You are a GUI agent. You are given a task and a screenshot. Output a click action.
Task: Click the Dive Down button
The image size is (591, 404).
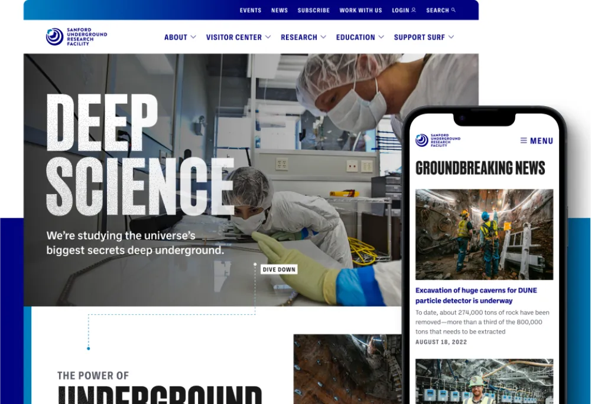279,270
